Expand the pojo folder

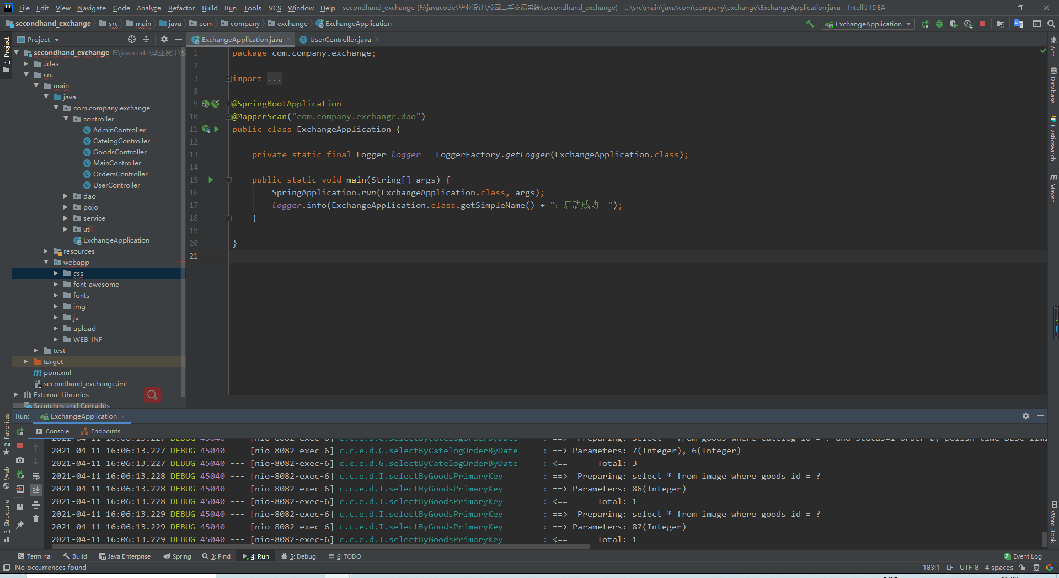66,207
